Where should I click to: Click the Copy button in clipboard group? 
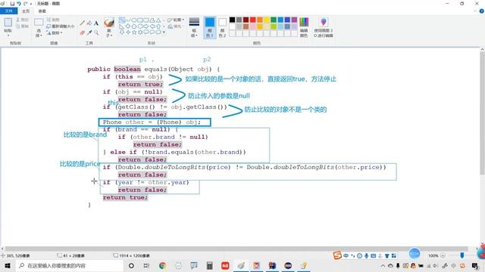22,26
